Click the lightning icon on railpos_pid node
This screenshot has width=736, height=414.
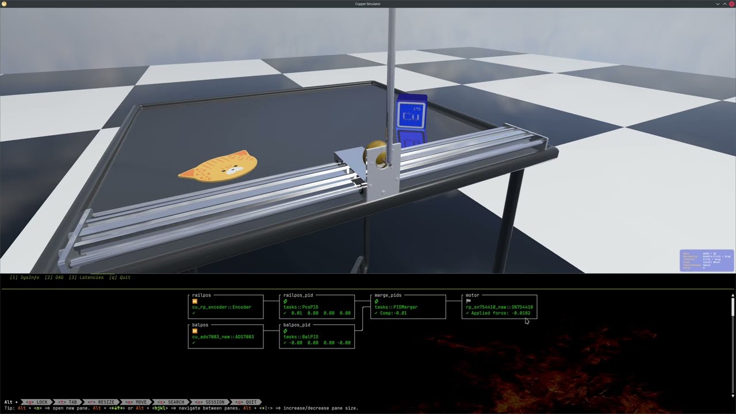(285, 302)
